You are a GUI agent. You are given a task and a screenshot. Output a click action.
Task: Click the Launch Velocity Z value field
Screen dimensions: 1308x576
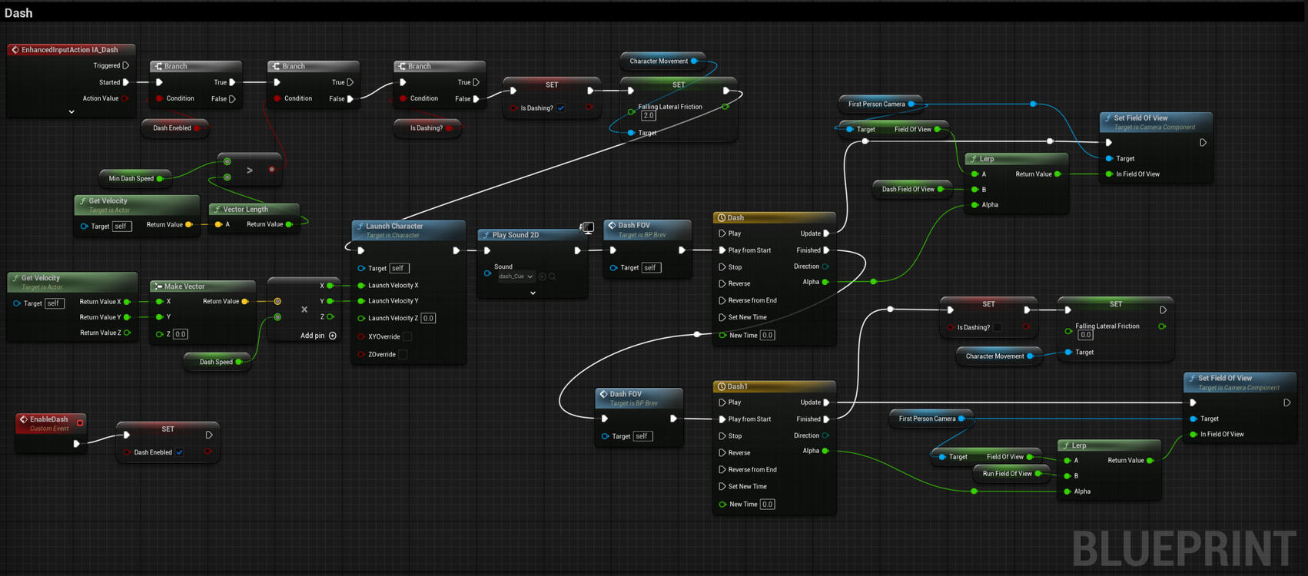coord(428,318)
